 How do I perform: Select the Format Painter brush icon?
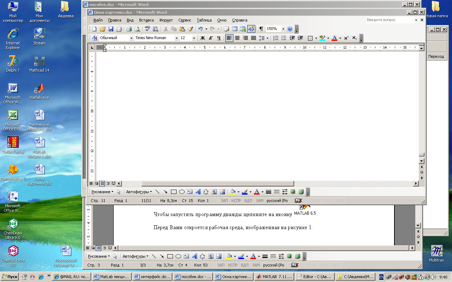coord(190,29)
